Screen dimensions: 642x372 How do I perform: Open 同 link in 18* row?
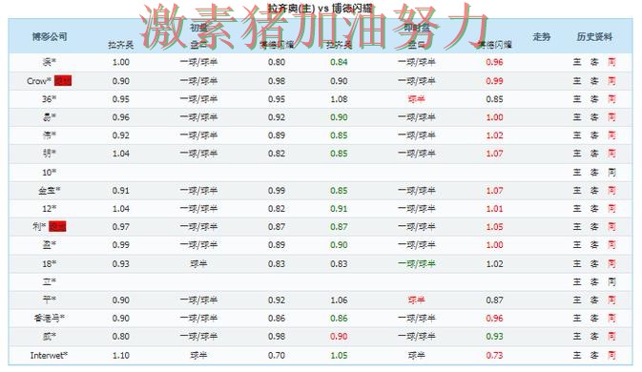[611, 263]
